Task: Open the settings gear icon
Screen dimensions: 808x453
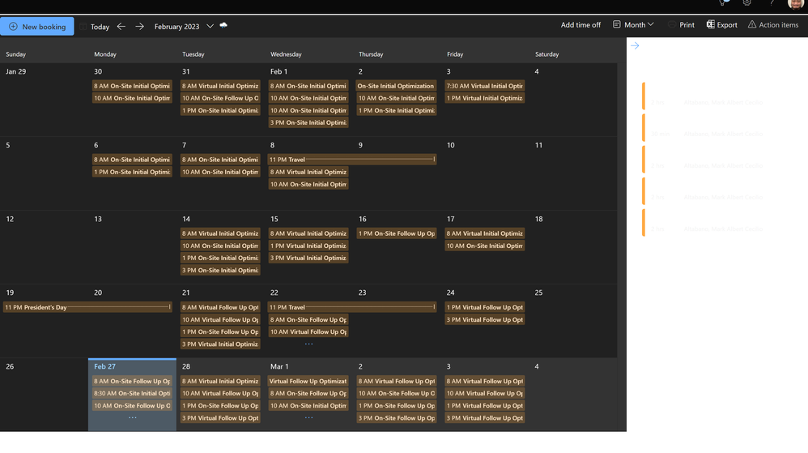Action: click(746, 3)
